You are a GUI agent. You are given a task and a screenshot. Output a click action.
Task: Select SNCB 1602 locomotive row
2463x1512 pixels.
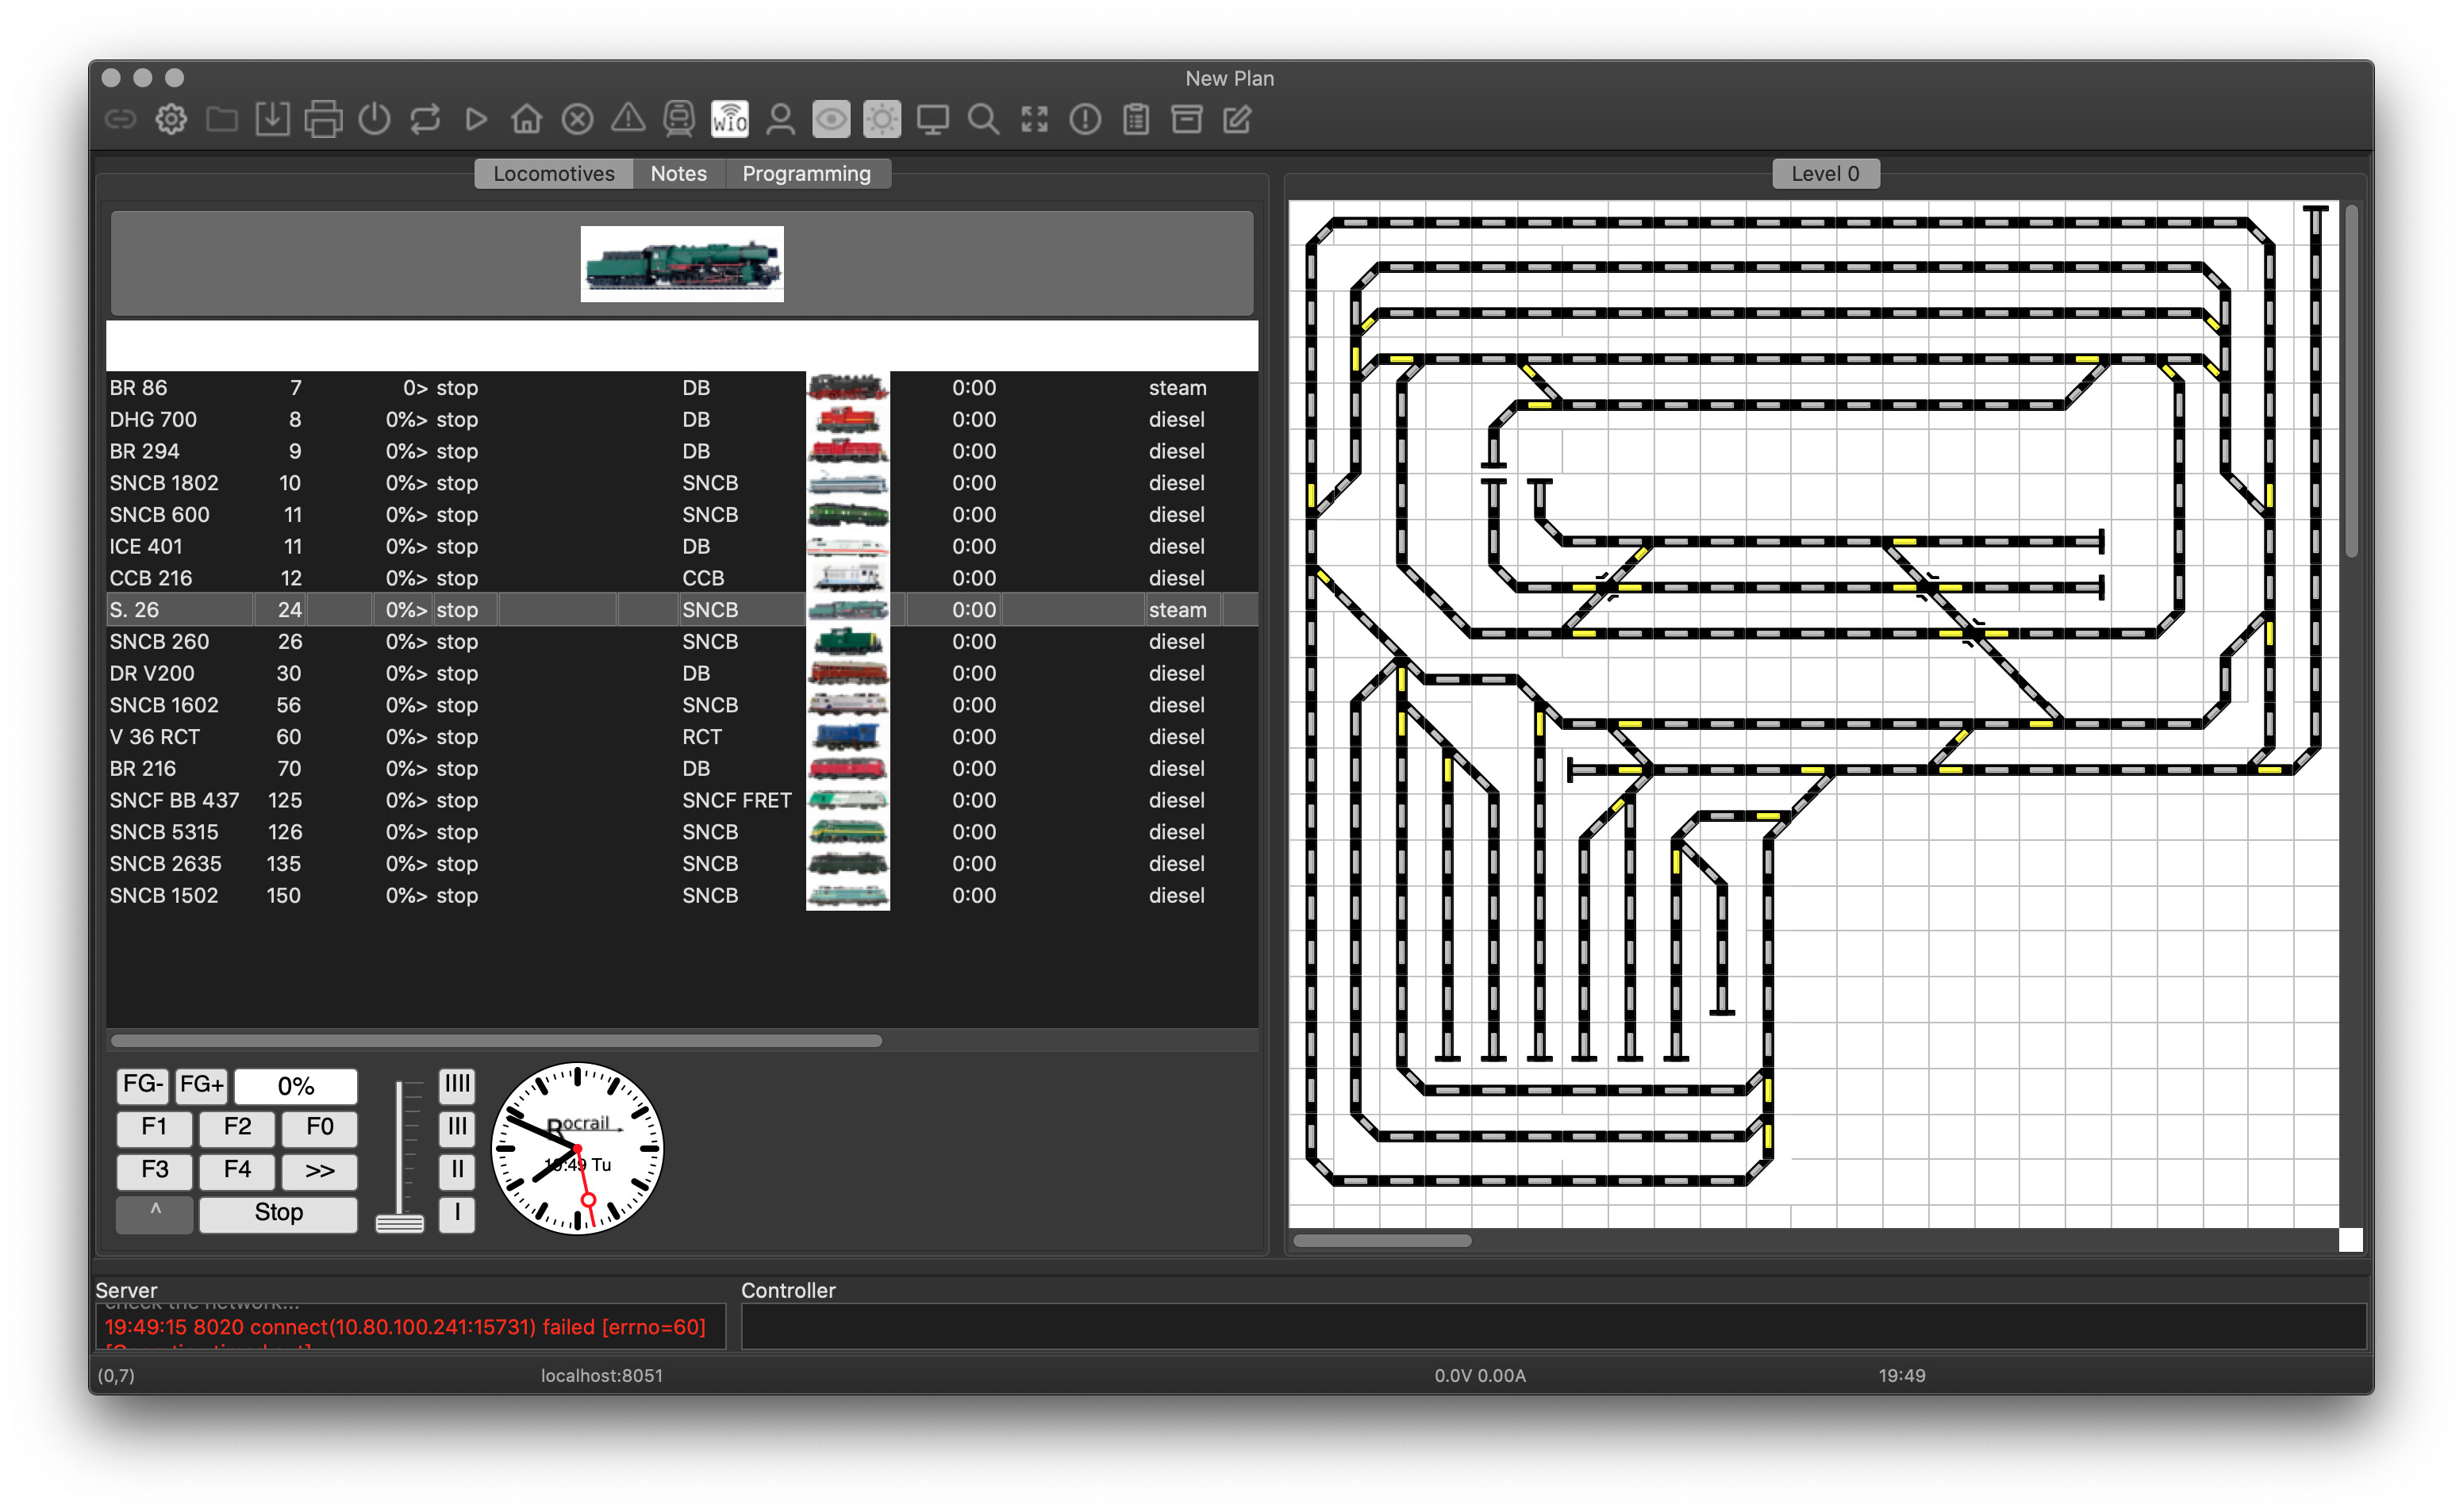pos(164,705)
